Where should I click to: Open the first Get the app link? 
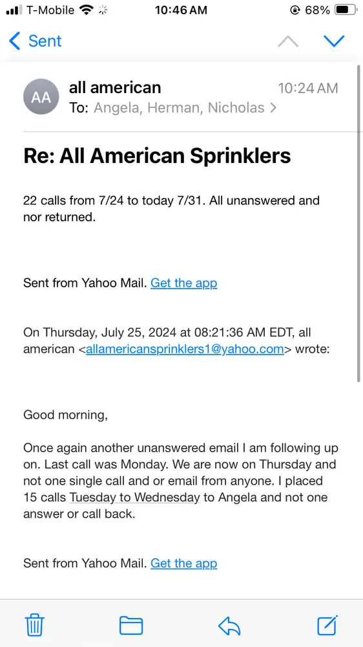184,283
